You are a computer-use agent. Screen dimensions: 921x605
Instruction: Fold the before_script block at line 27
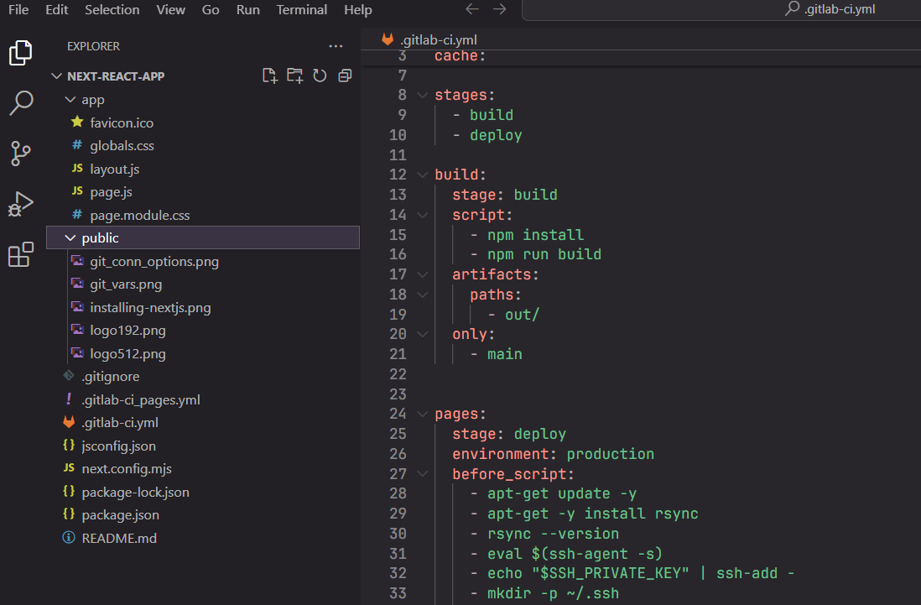pyautogui.click(x=422, y=474)
